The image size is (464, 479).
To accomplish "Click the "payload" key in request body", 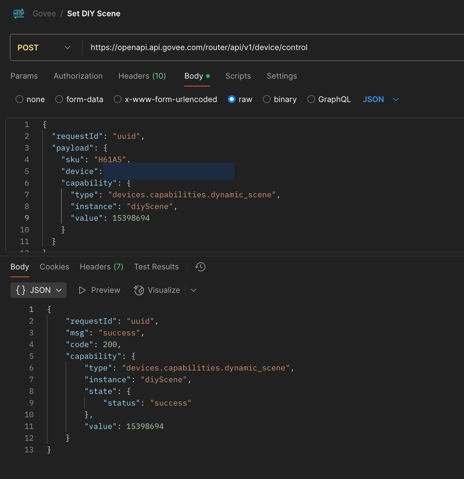I will pyautogui.click(x=73, y=148).
